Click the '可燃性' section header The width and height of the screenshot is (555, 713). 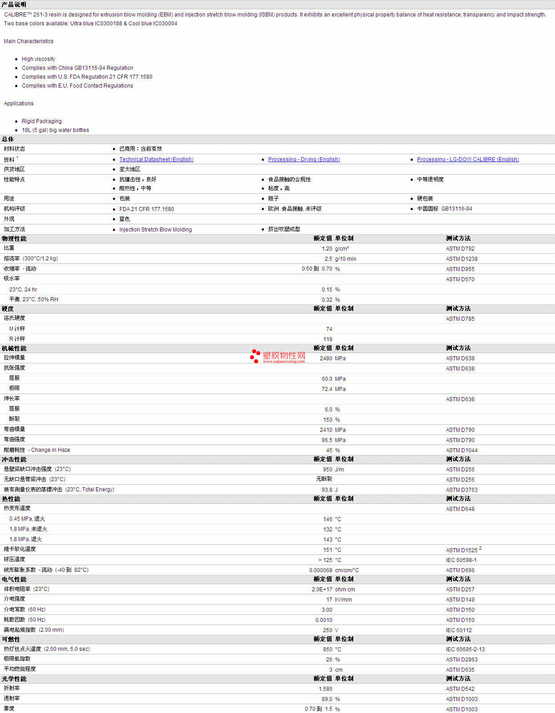[11, 639]
